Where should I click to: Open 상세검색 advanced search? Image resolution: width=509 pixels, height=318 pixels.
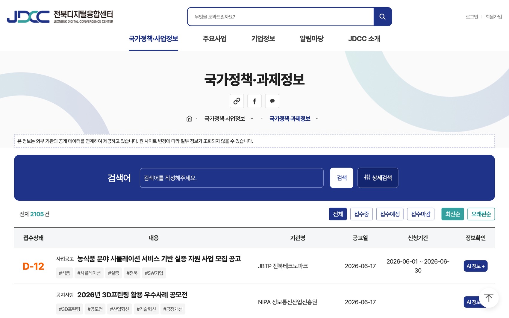[378, 178]
